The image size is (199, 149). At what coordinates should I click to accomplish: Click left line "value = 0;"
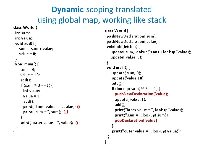click(x=28, y=54)
